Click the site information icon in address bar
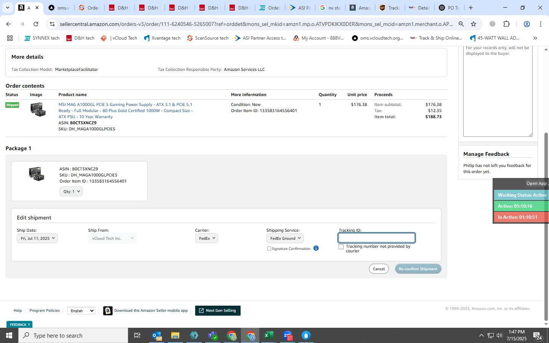The height and width of the screenshot is (343, 549). pyautogui.click(x=53, y=24)
